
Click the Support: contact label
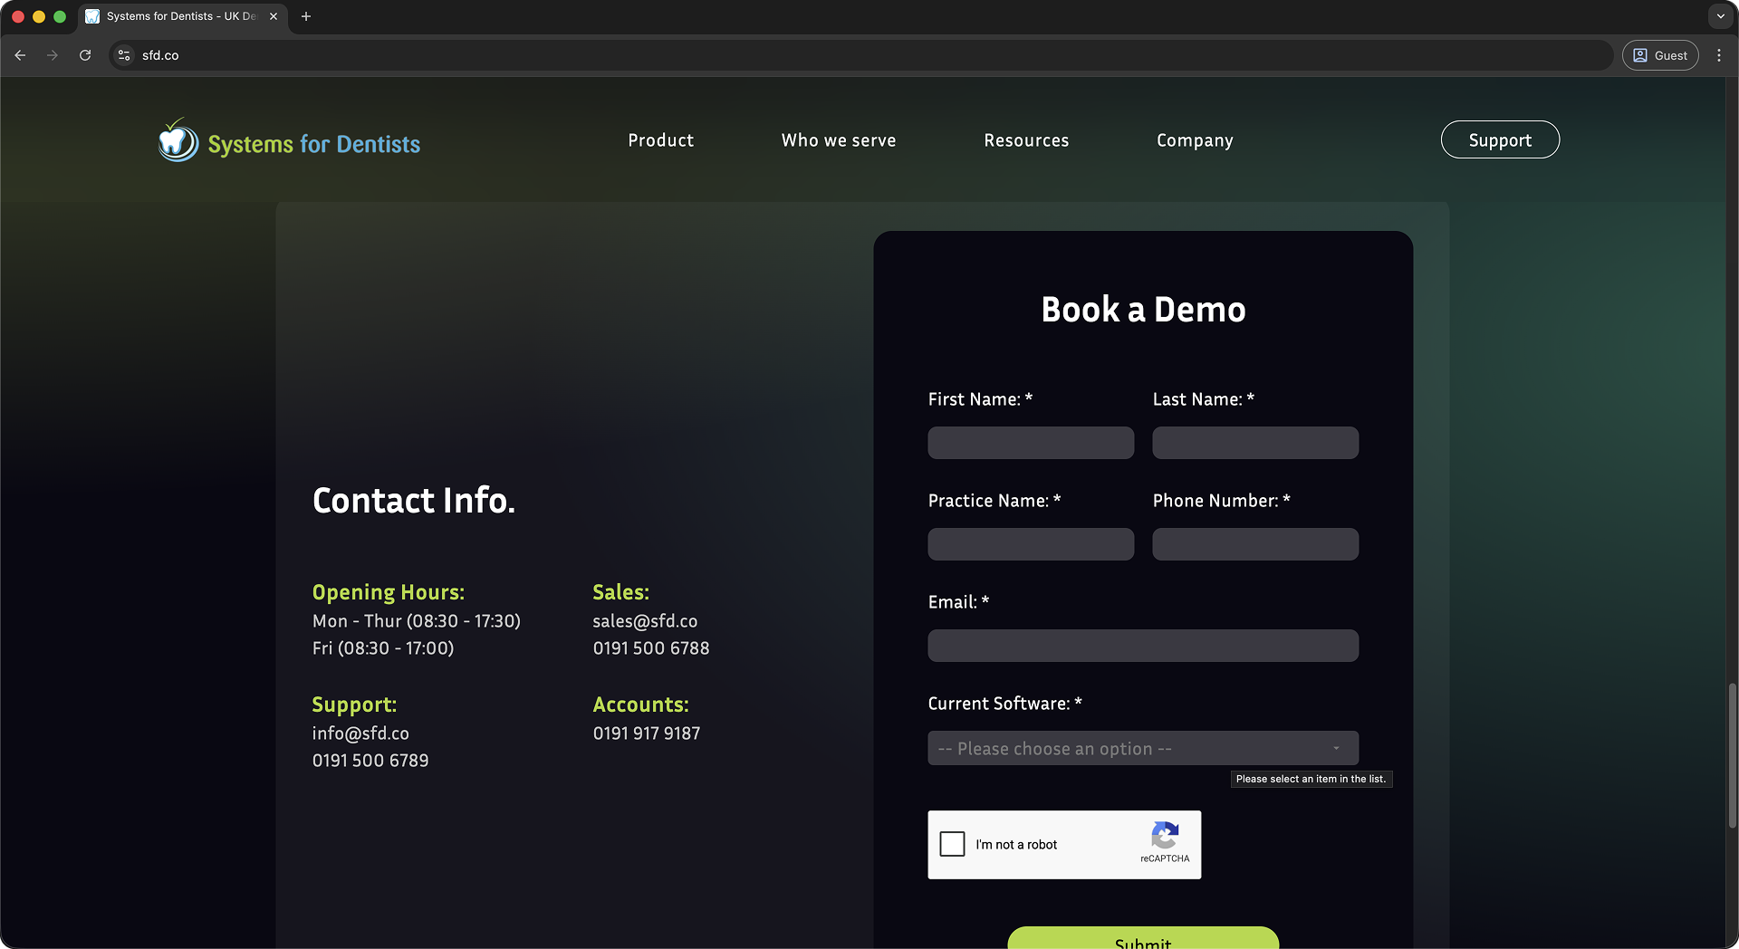tap(354, 705)
